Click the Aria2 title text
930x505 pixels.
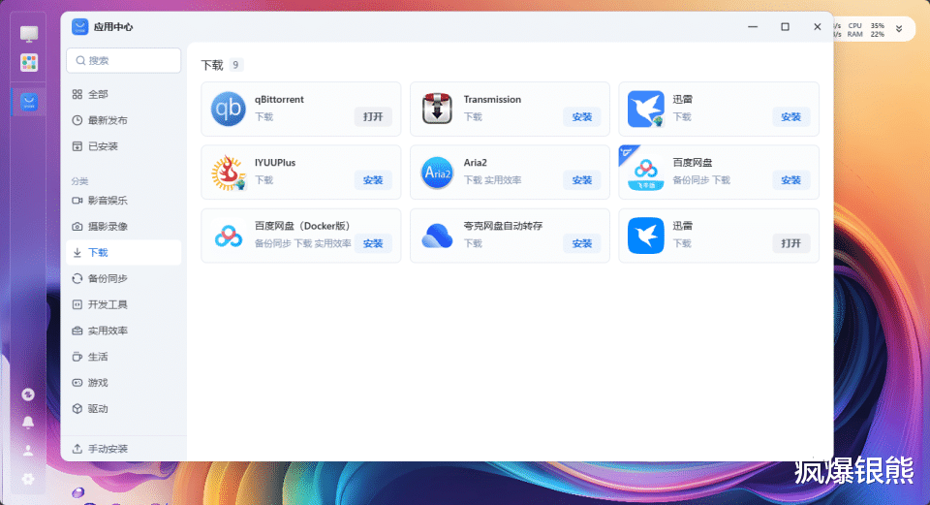(475, 163)
